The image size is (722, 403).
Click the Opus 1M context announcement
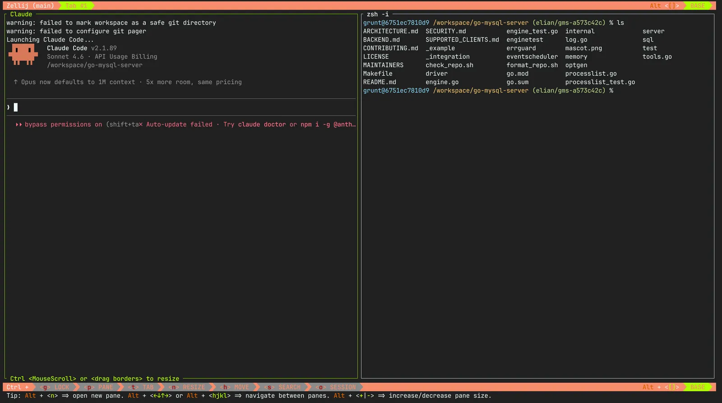(128, 82)
